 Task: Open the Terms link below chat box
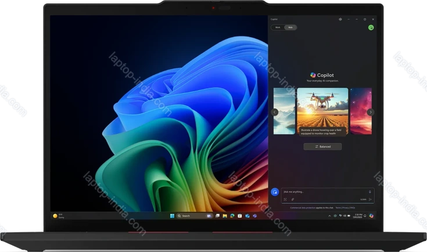[338, 207]
